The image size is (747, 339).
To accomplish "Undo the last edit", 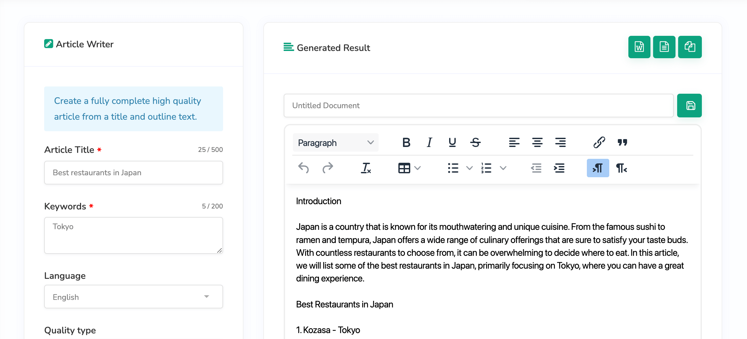I will coord(303,168).
